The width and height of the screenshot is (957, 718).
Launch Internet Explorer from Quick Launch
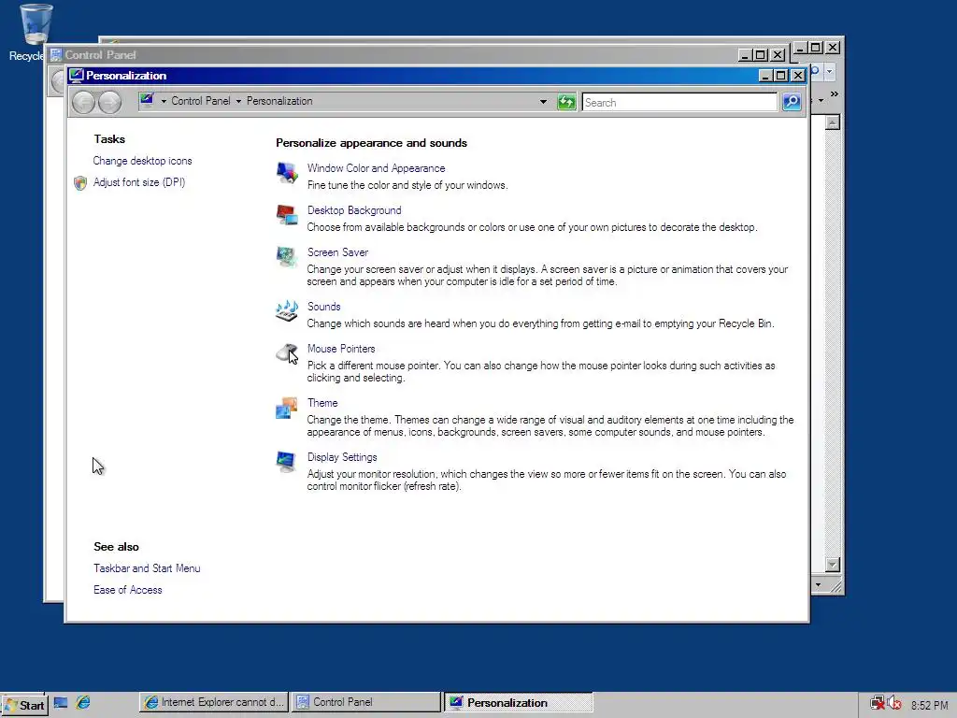83,703
